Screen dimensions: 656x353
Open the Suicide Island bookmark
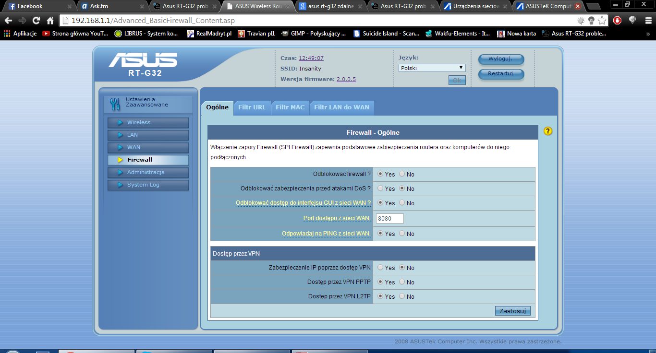click(387, 34)
